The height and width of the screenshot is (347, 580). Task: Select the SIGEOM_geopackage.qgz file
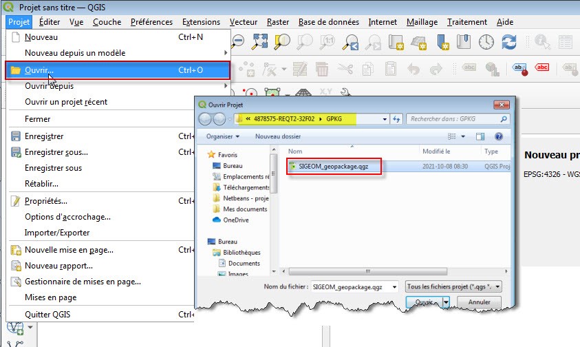333,167
